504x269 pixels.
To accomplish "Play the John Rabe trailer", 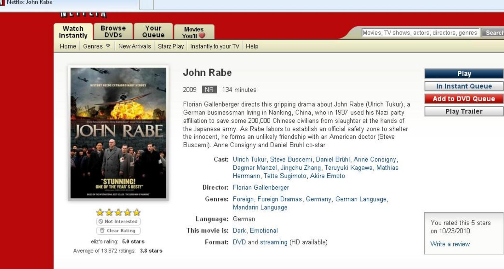I will coord(464,111).
